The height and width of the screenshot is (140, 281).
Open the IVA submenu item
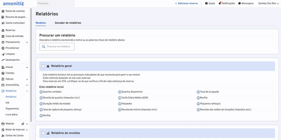[7, 103]
